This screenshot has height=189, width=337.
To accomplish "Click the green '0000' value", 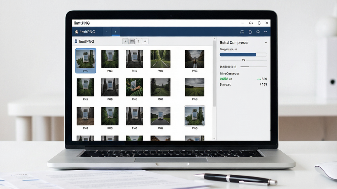I will (x=224, y=79).
